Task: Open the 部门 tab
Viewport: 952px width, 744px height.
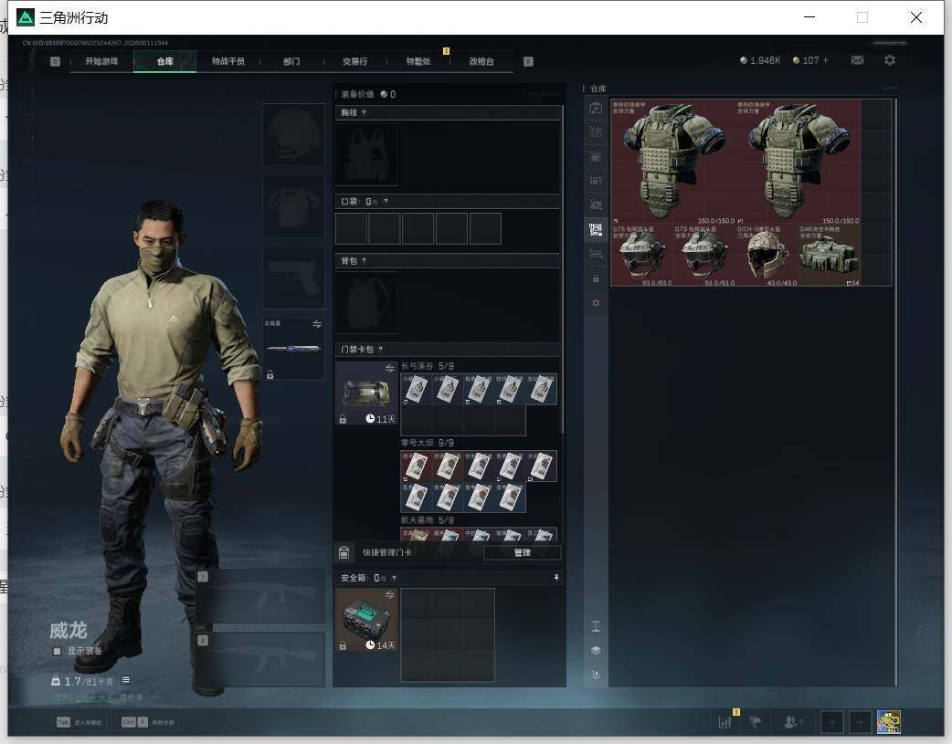Action: 291,61
